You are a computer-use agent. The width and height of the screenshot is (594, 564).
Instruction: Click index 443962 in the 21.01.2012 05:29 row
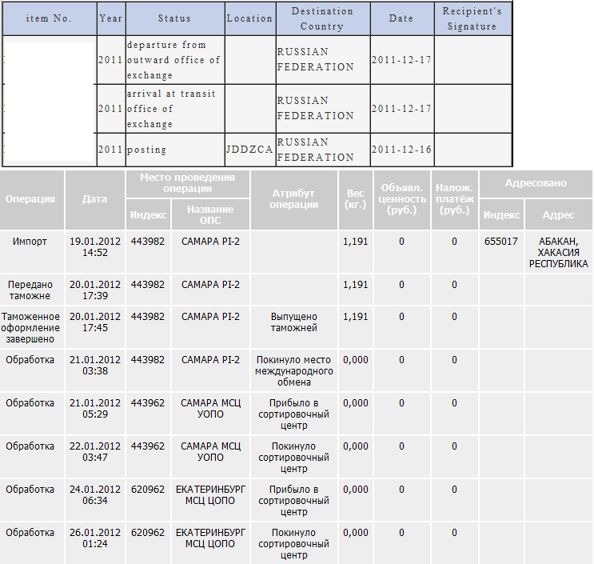coord(148,403)
